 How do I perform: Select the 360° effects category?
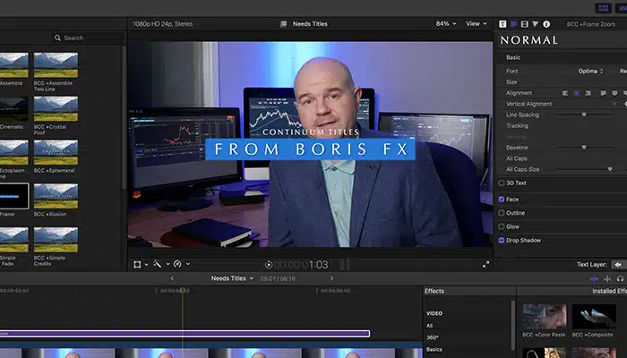coord(433,337)
